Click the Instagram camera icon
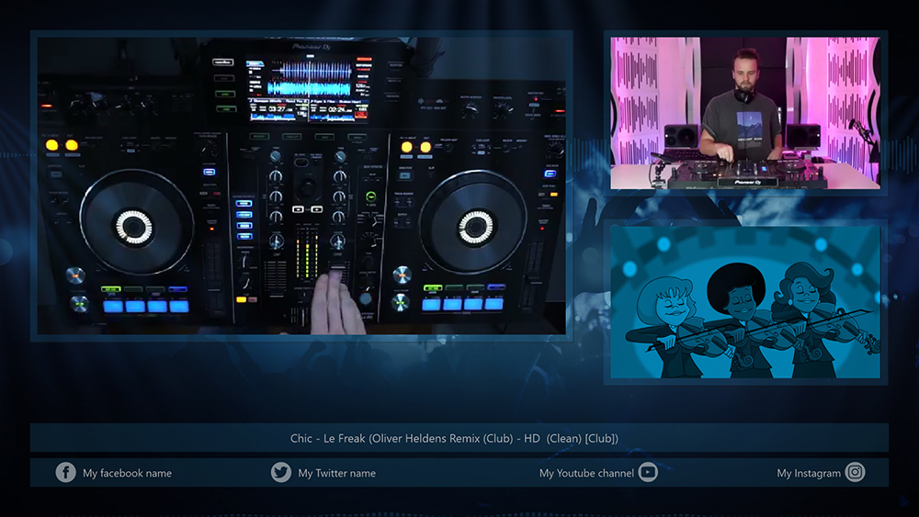This screenshot has height=517, width=919. pyautogui.click(x=855, y=473)
